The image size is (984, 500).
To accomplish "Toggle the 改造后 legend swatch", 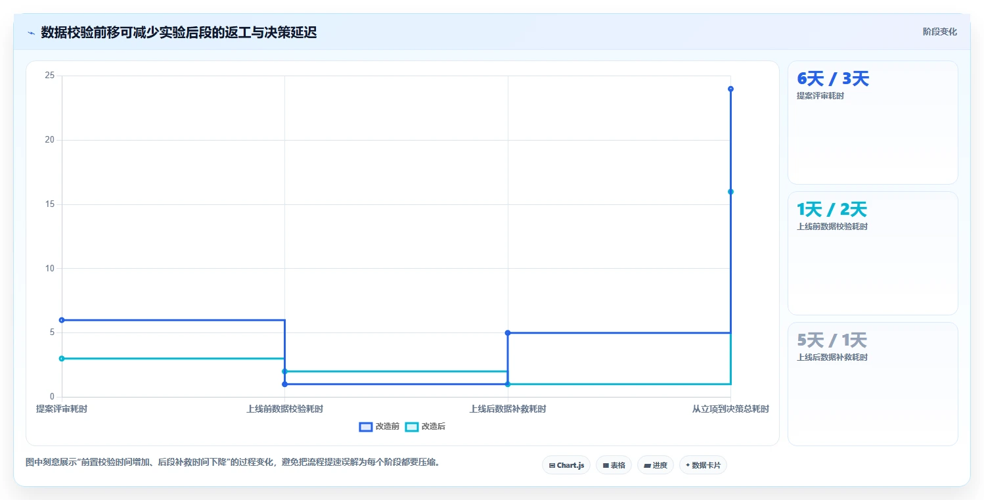I will coord(412,426).
